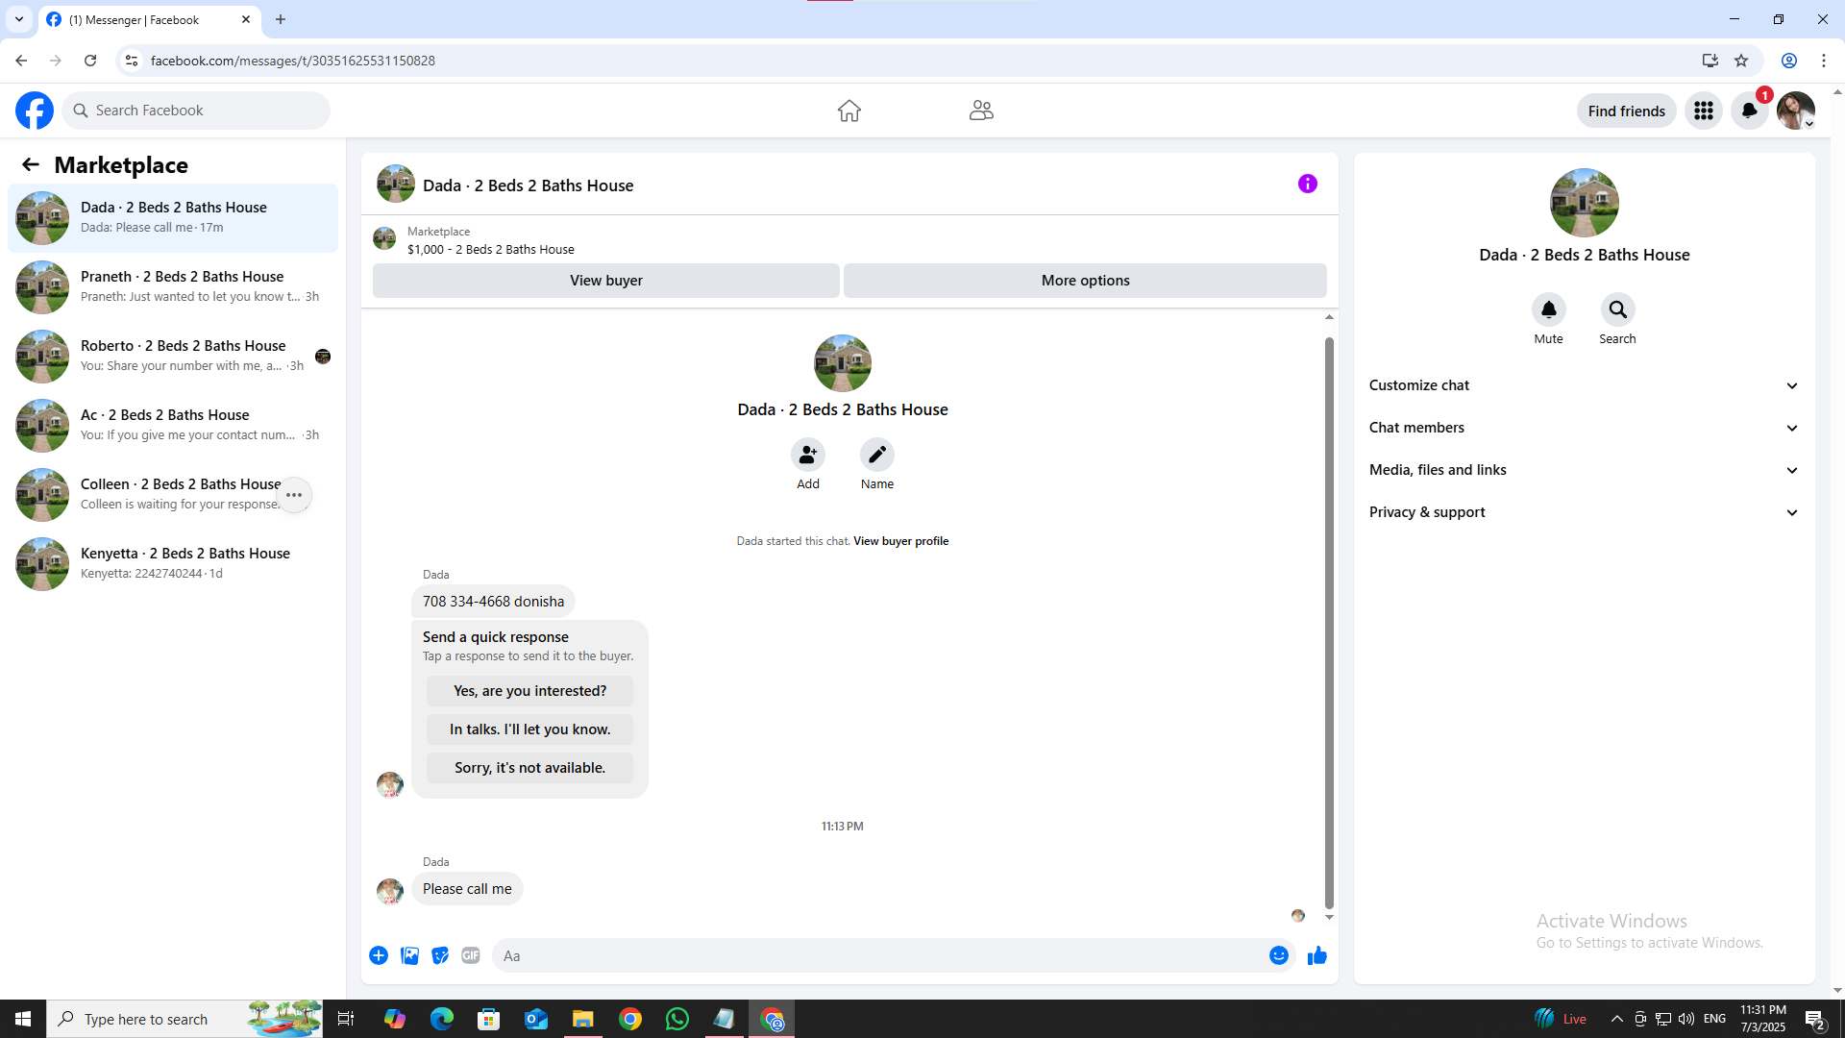Viewport: 1845px width, 1038px height.
Task: Click the View buyer button
Action: [605, 281]
